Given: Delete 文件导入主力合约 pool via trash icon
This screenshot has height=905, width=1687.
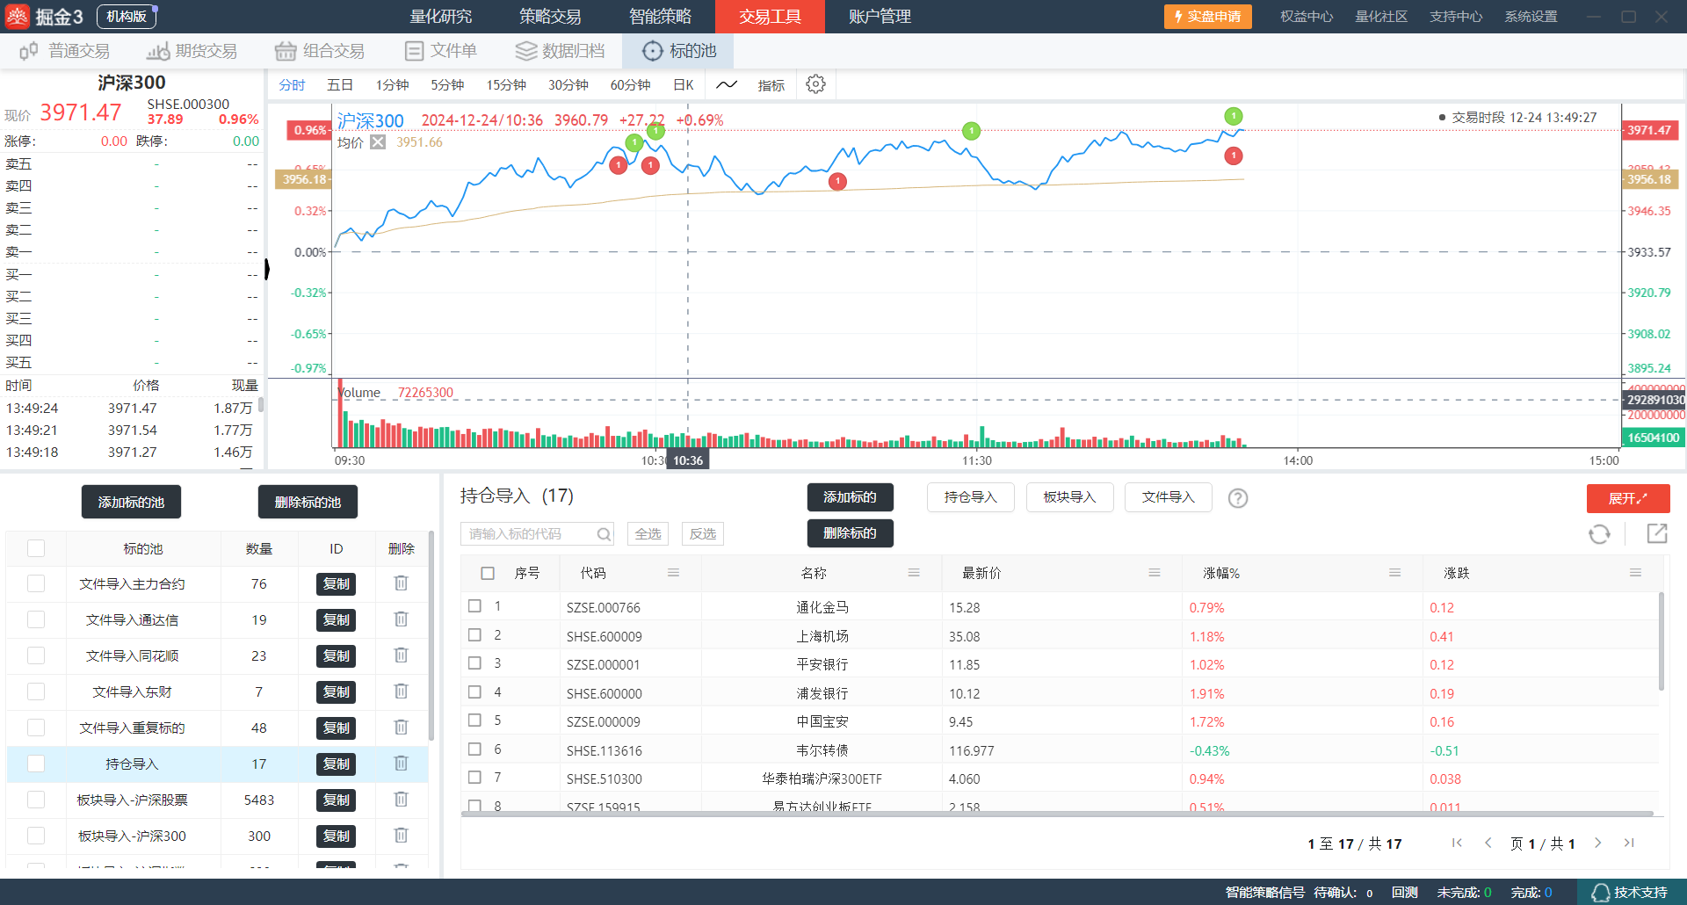Looking at the screenshot, I should click(x=401, y=583).
